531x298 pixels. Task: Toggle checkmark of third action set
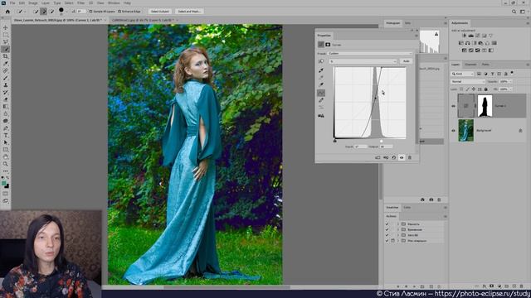click(x=387, y=235)
